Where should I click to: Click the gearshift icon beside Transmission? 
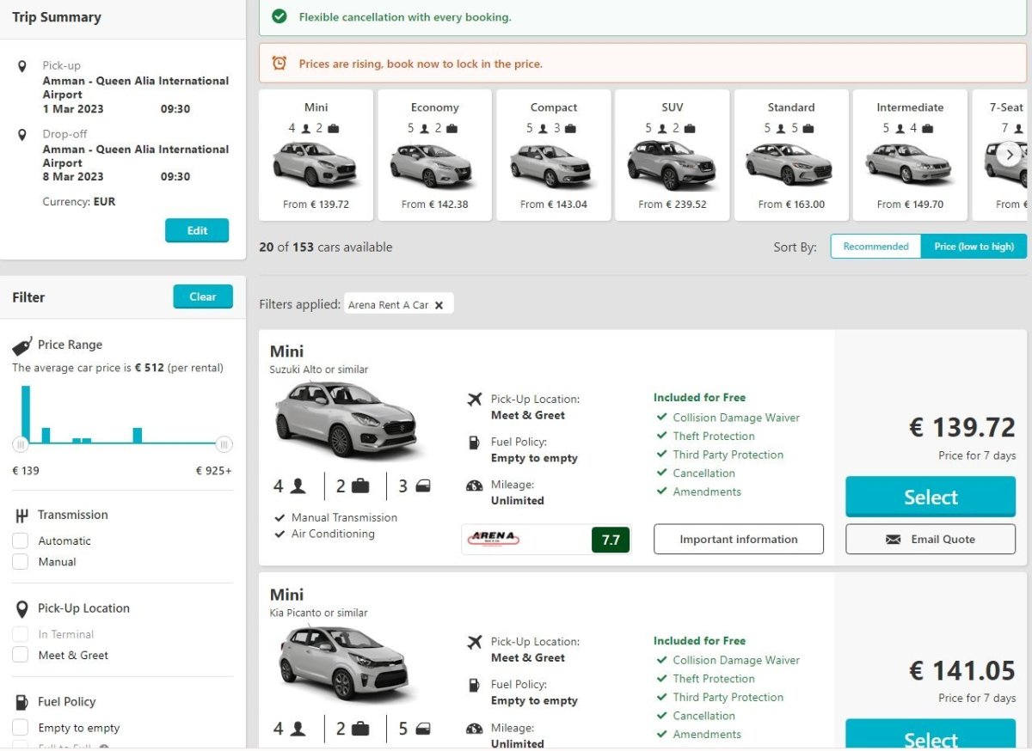point(22,516)
